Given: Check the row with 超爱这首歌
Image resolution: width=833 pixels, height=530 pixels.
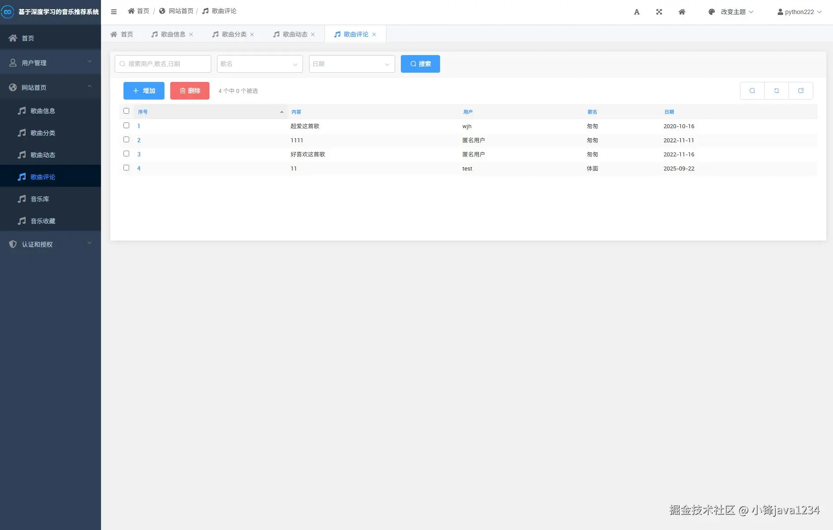Looking at the screenshot, I should [x=127, y=126].
